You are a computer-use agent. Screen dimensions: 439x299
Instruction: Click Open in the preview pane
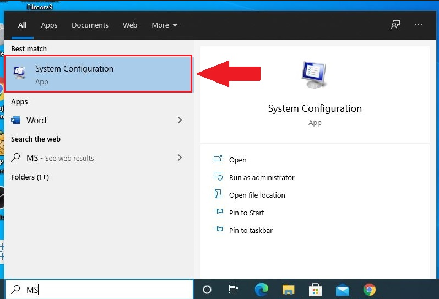click(238, 160)
